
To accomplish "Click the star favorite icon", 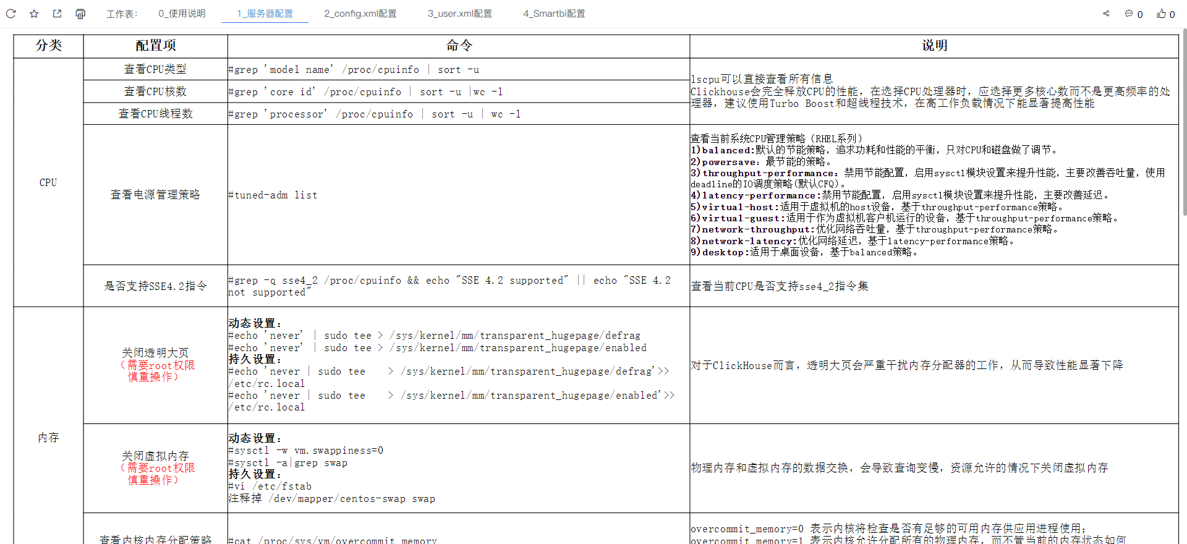I will point(34,14).
